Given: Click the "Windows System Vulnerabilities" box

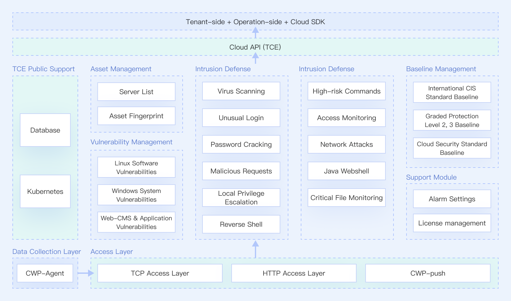Looking at the screenshot, I should click(x=136, y=195).
